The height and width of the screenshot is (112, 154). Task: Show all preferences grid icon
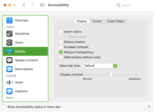[x=42, y=5]
